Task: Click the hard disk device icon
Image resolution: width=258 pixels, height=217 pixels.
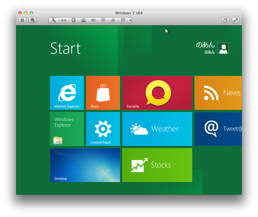Action: tap(74, 20)
